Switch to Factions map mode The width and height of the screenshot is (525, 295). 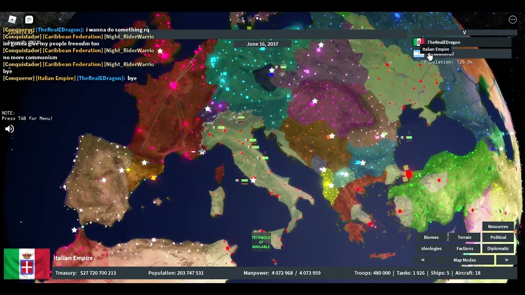(x=465, y=248)
